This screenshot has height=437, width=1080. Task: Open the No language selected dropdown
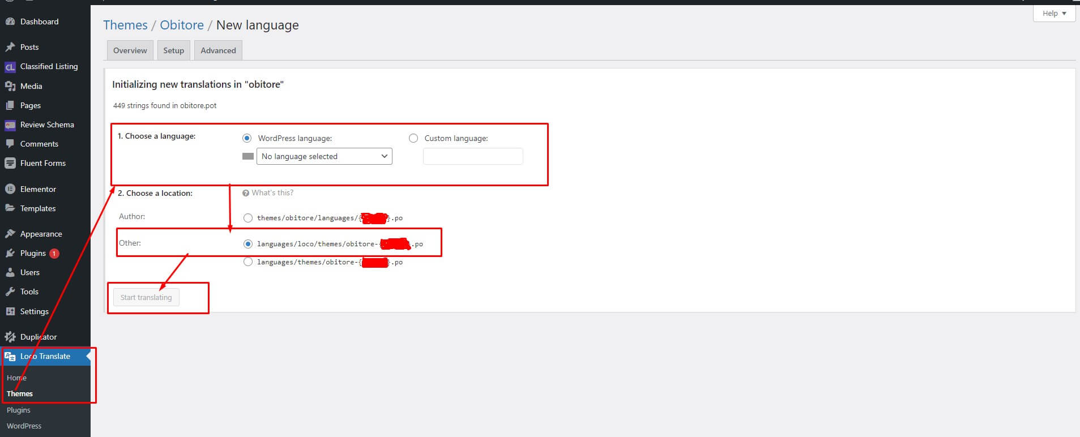tap(325, 156)
